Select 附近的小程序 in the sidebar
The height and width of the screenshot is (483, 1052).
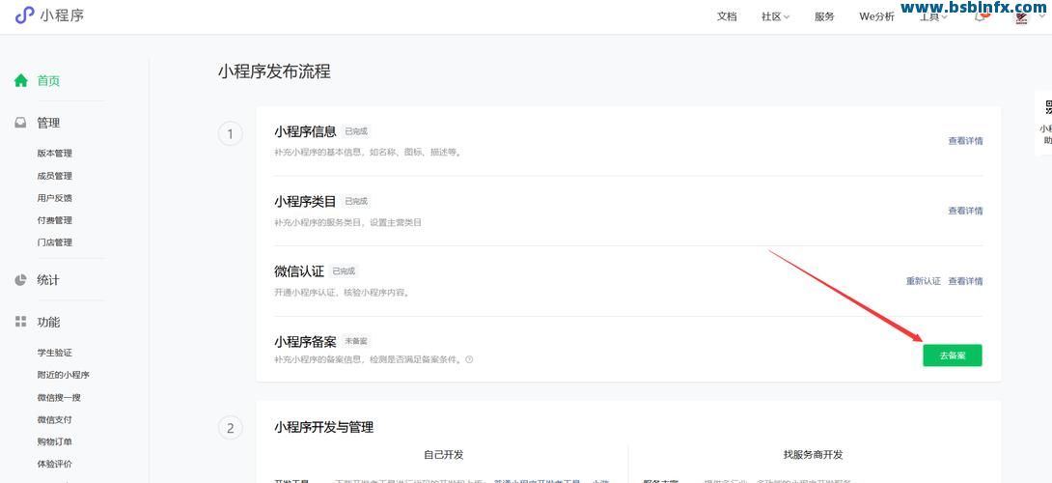63,375
